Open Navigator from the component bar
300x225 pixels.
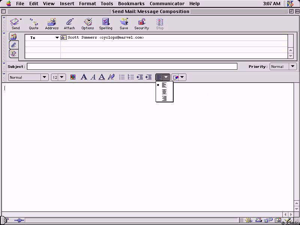[248, 220]
